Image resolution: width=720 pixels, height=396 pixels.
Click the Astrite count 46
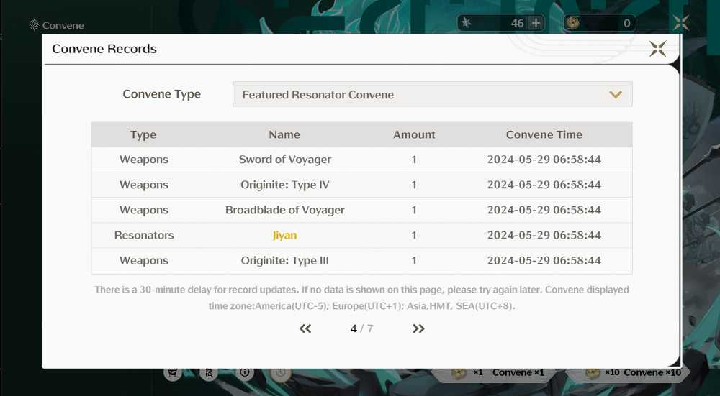pos(517,23)
